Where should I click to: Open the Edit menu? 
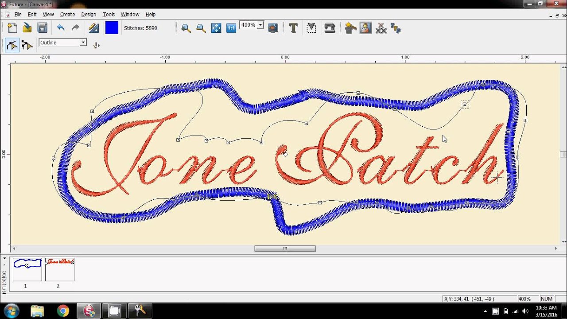click(32, 14)
